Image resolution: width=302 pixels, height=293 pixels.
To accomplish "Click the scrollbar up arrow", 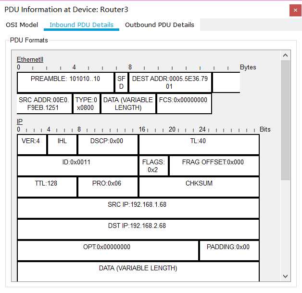I will pyautogui.click(x=285, y=55).
